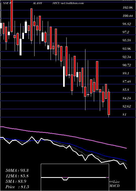Click the tall white candlestick near 89.1
The width and height of the screenshot is (136, 191).
tap(64, 76)
